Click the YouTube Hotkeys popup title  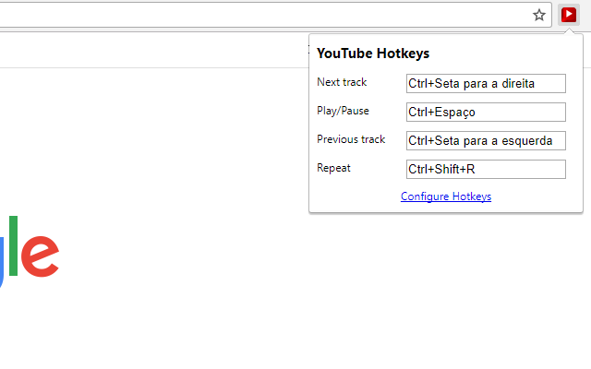(x=373, y=54)
